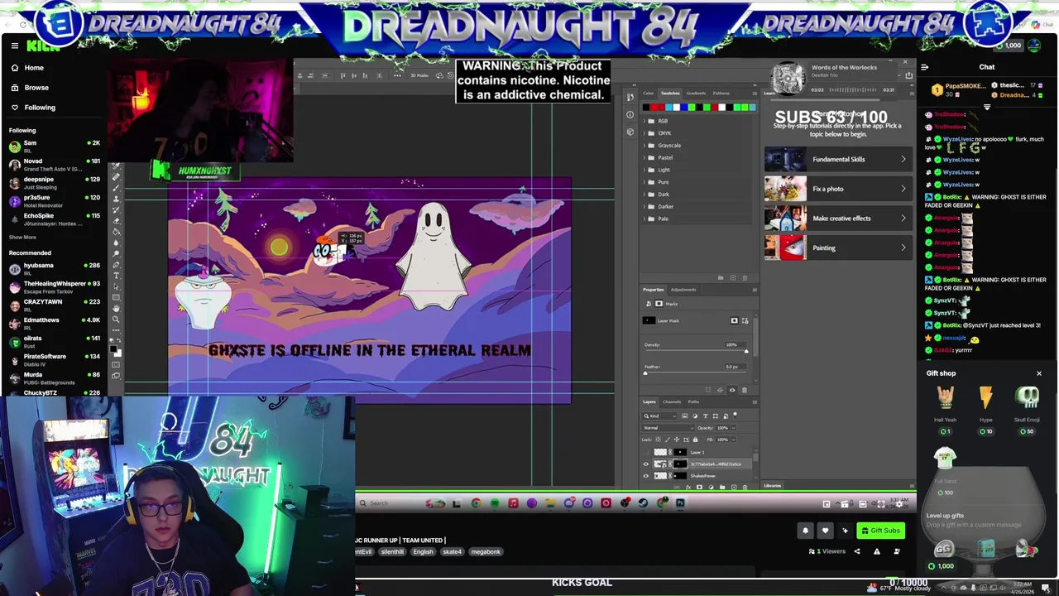Open Make creative effects tutorial
This screenshot has width=1059, height=596.
pyautogui.click(x=838, y=219)
